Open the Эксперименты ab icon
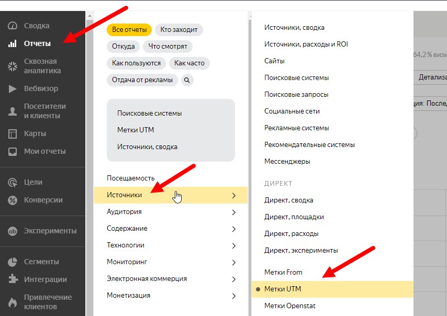The height and width of the screenshot is (316, 447). (13, 231)
